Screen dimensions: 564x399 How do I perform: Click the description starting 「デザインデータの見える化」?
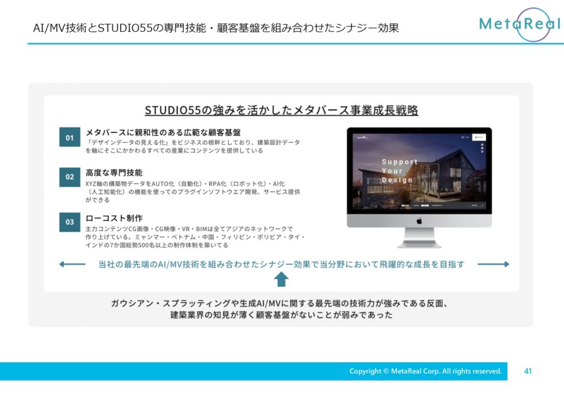(193, 147)
